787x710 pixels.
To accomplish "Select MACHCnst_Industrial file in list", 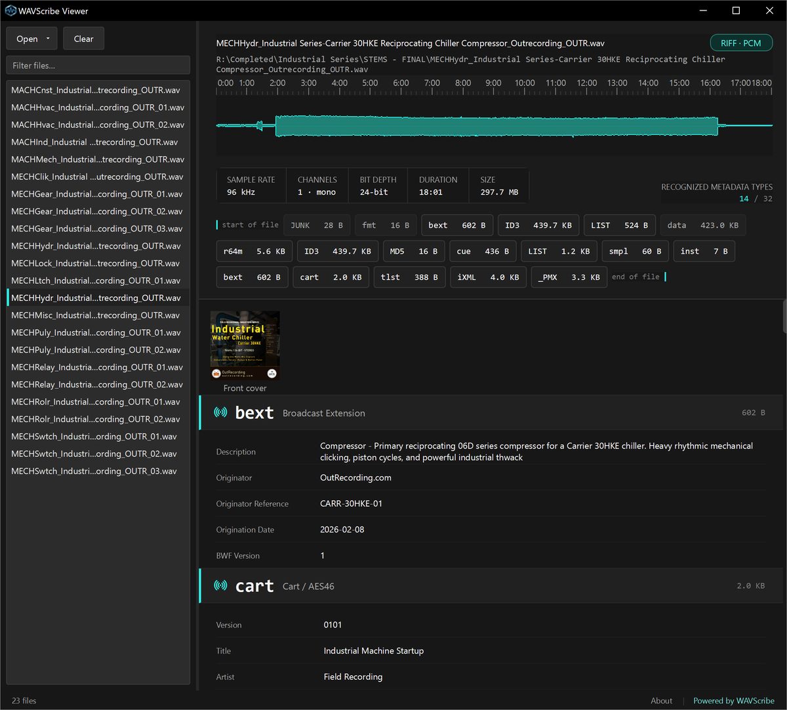I will [x=98, y=90].
